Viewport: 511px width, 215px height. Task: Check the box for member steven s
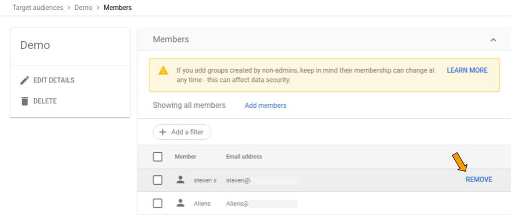point(157,180)
